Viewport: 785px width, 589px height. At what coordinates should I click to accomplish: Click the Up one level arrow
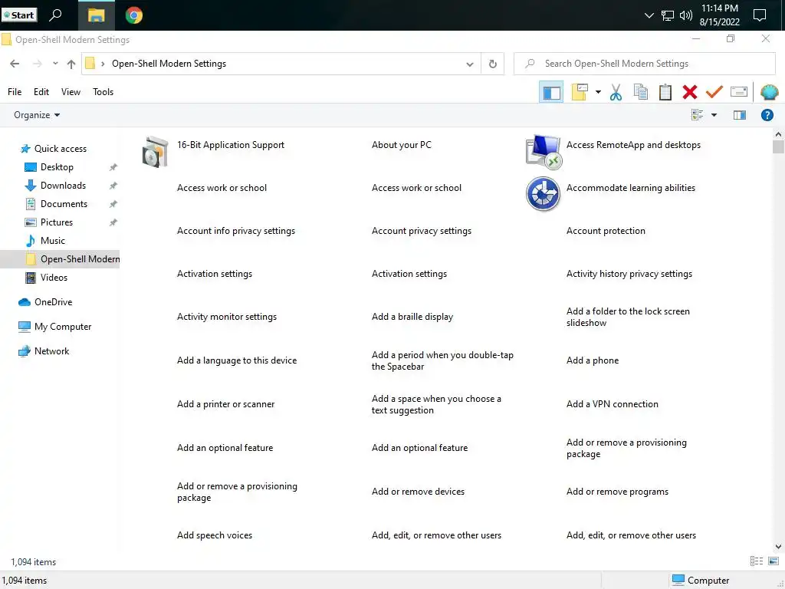[x=71, y=64]
